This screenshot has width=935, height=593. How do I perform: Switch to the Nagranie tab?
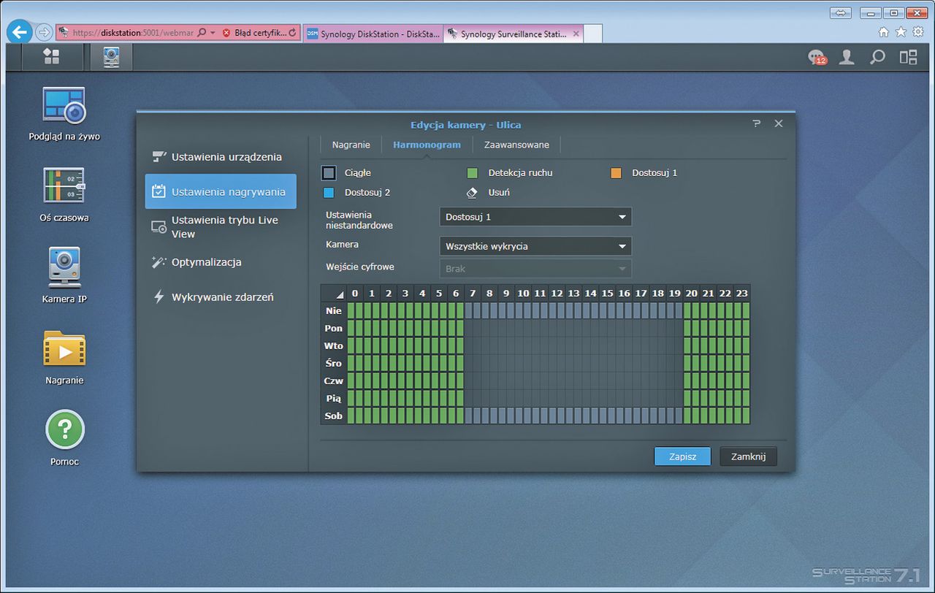(x=351, y=145)
